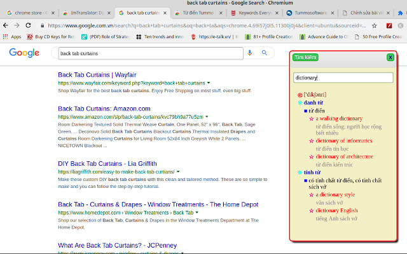Click example 'a walking dictionary'
This screenshot has height=254, width=407.
coord(339,119)
